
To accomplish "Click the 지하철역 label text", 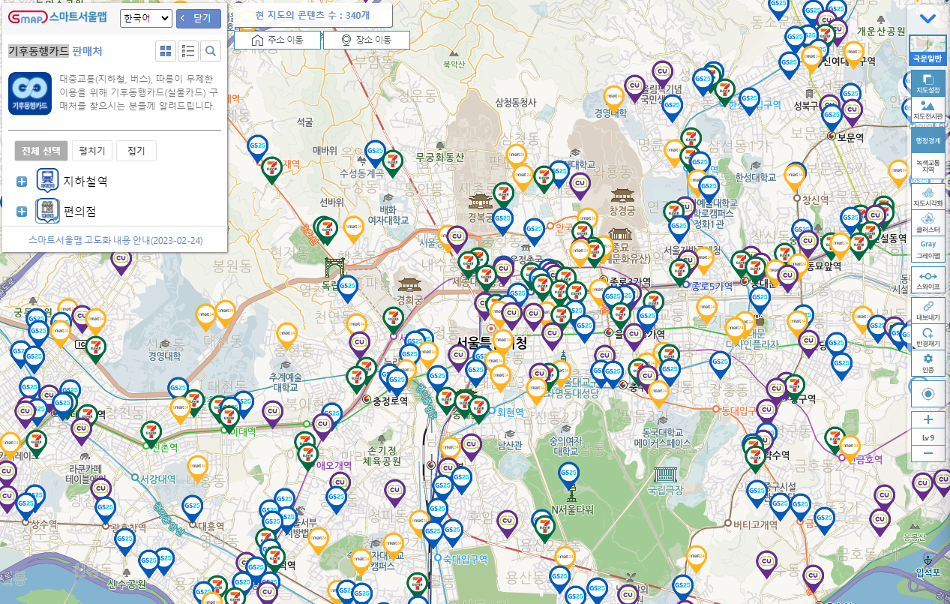I will [x=85, y=182].
